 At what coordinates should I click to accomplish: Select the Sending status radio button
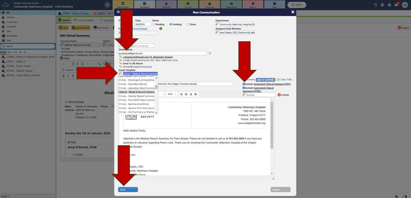point(171,24)
